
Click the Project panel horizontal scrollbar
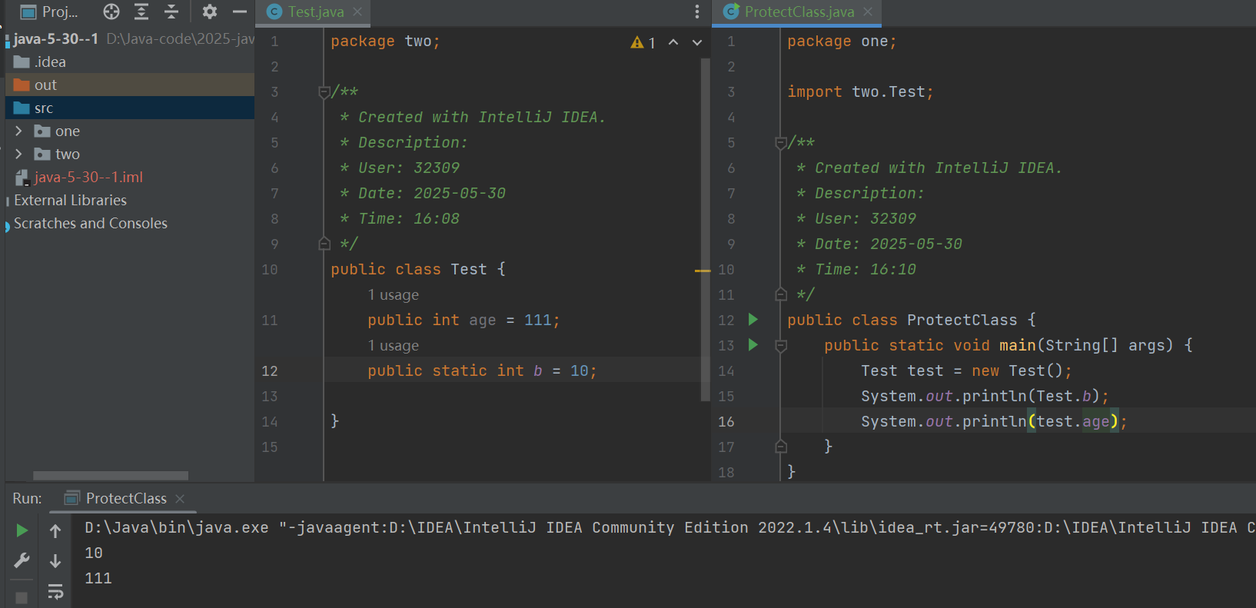[x=111, y=476]
